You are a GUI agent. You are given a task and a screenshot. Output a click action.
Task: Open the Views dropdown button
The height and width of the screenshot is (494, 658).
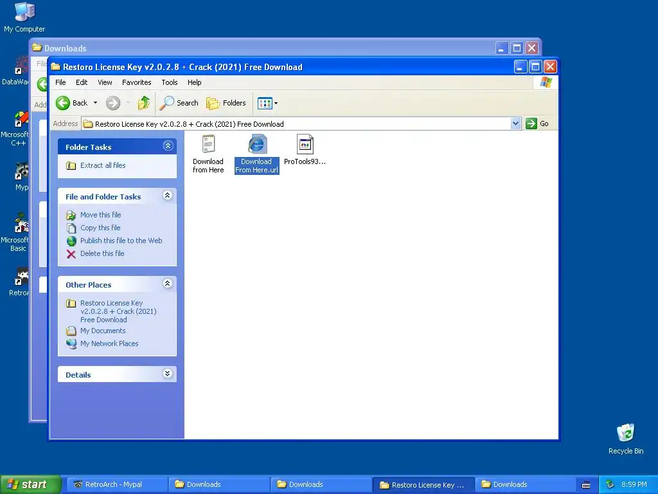click(x=268, y=103)
